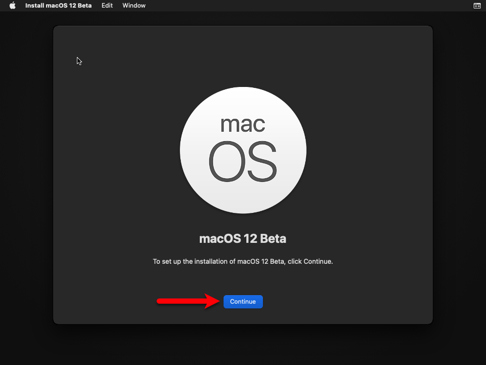The image size is (486, 365).
Task: Click the input source icon in menu bar
Action: pos(477,6)
